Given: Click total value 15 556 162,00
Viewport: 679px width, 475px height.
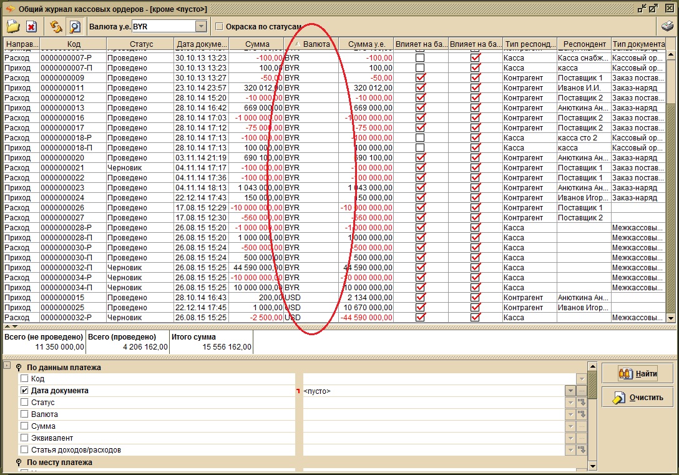Looking at the screenshot, I should [x=227, y=347].
